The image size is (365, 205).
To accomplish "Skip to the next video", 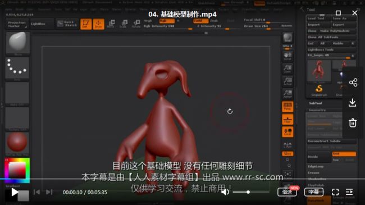I will tap(49, 192).
